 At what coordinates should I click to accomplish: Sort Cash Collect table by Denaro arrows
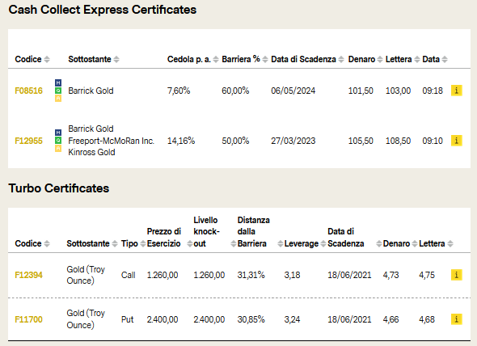(x=380, y=59)
